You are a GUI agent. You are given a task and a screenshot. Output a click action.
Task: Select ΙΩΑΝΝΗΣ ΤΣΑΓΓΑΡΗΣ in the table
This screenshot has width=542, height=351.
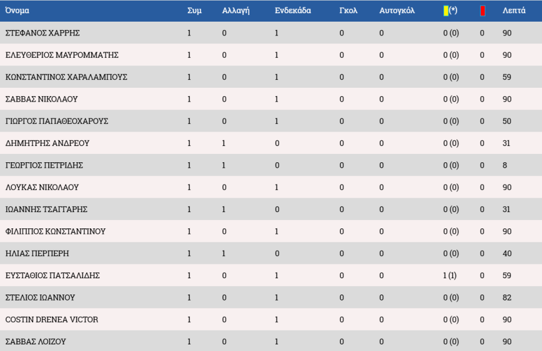click(46, 210)
